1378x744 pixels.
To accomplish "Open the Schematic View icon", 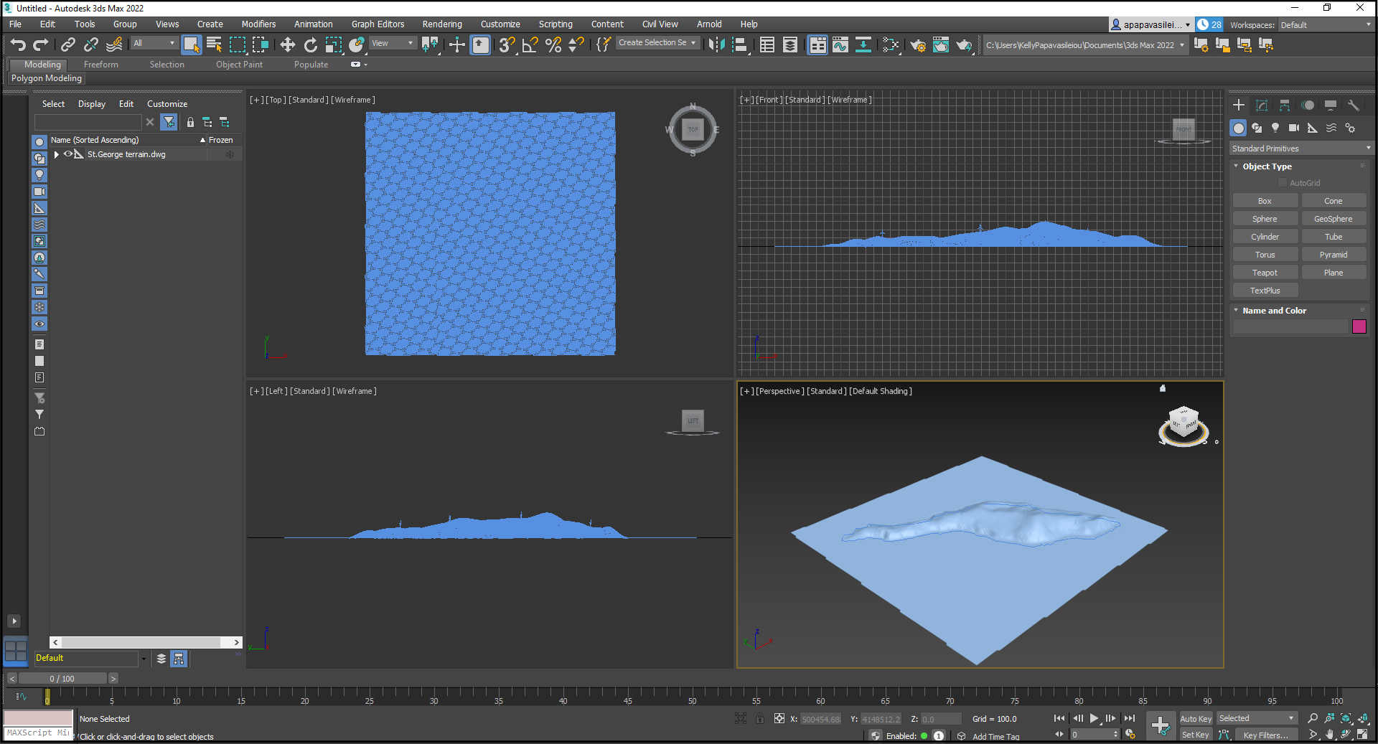I will pos(863,45).
